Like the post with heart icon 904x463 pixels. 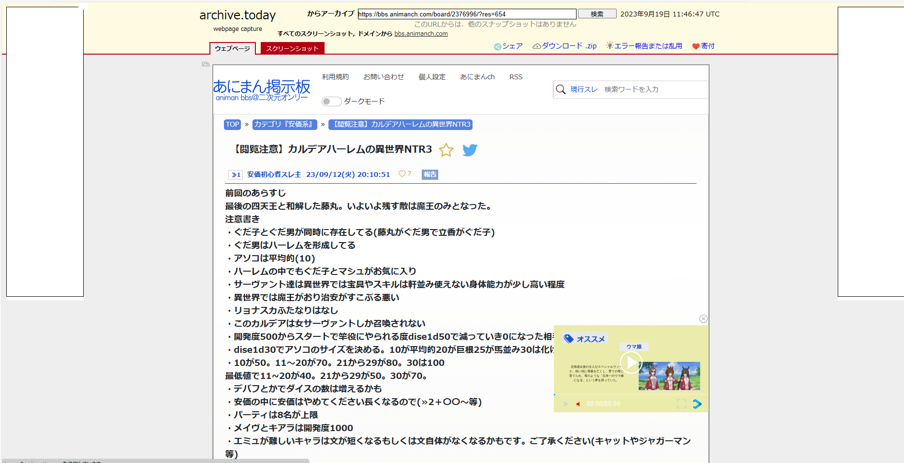pyautogui.click(x=402, y=174)
